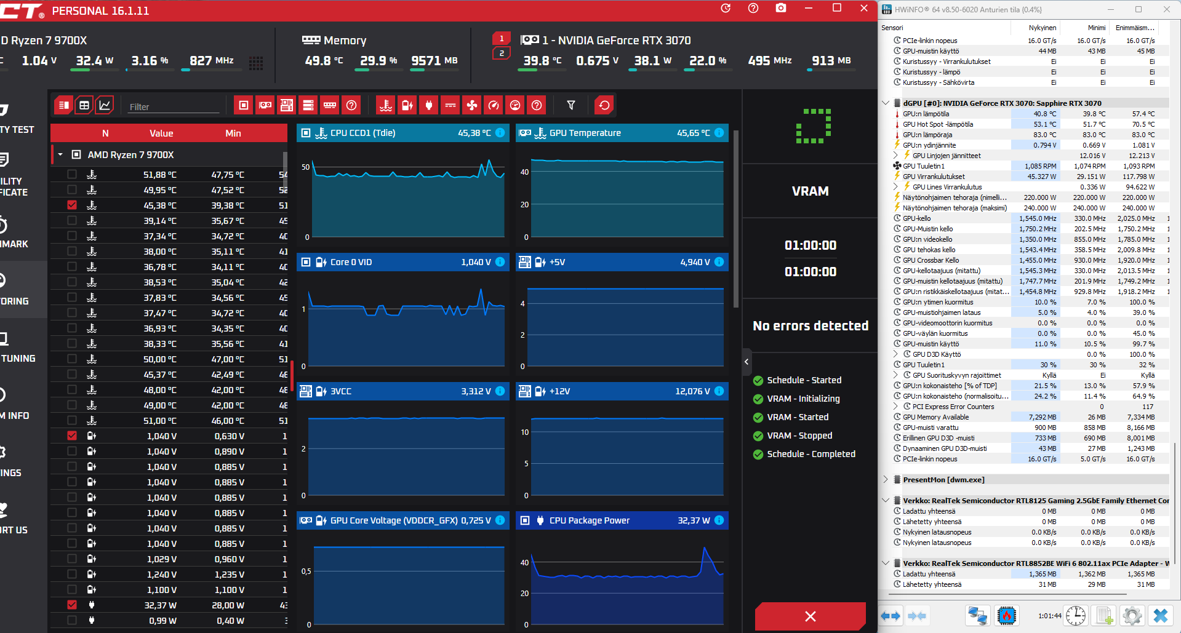Click the Filter text field in OCCT
The image size is (1181, 633).
(x=174, y=107)
